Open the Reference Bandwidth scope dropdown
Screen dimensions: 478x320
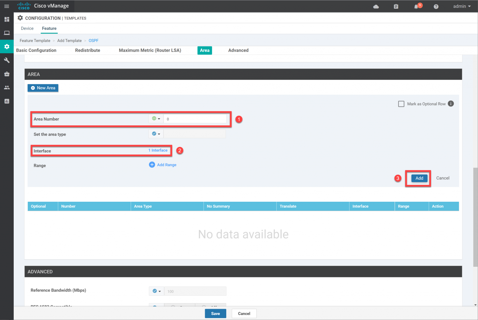click(x=156, y=291)
